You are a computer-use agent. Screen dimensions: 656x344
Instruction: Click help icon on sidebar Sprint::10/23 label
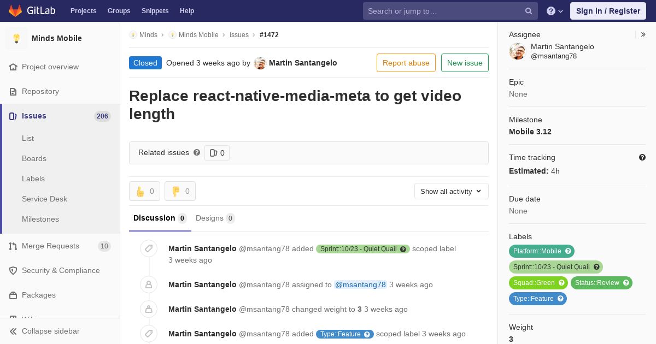coord(596,268)
